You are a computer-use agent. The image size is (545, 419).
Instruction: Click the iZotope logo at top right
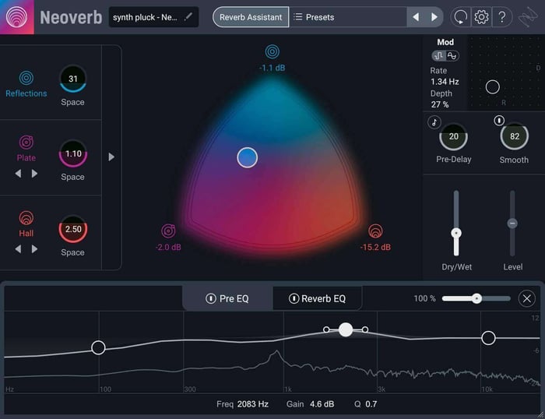click(x=528, y=17)
